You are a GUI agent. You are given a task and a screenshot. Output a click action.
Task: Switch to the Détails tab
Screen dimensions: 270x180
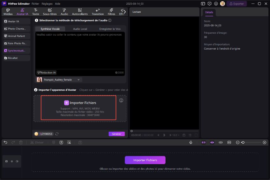pyautogui.click(x=209, y=12)
